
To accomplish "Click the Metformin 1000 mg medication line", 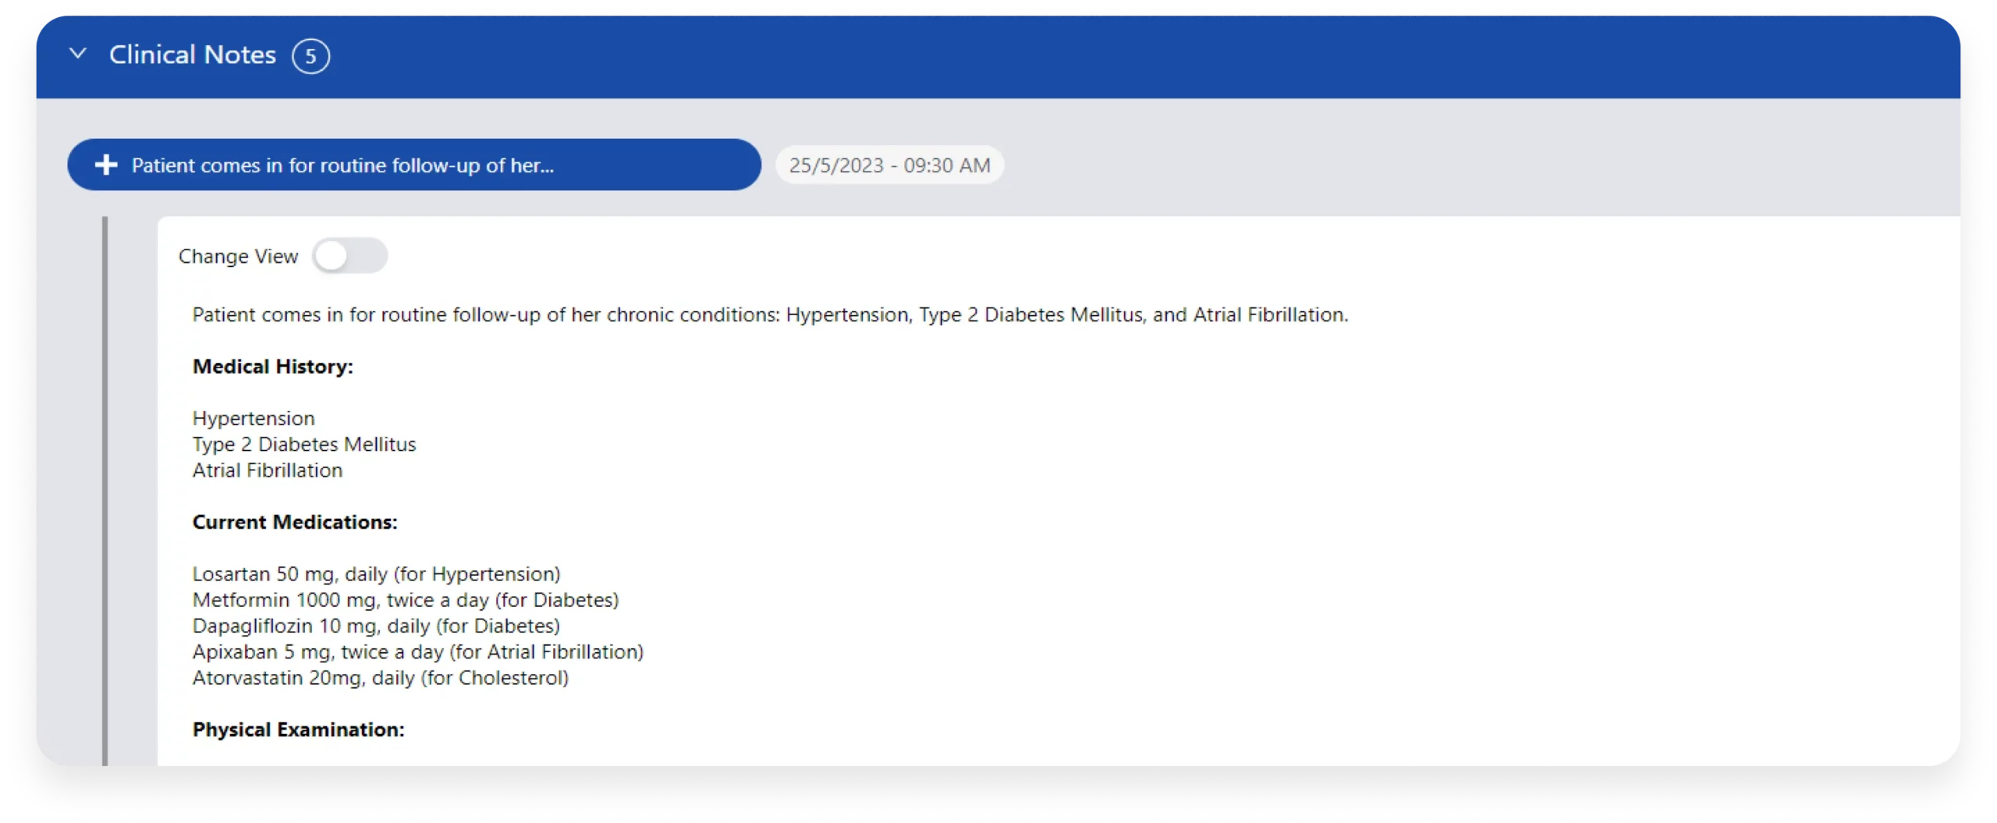I will pos(405,600).
